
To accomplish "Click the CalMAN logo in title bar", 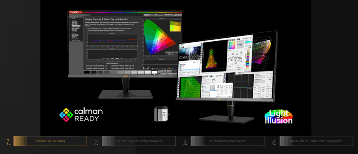I will pyautogui.click(x=75, y=12).
